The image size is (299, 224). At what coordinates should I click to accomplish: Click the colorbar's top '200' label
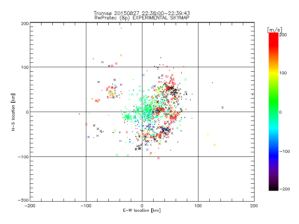click(283, 35)
